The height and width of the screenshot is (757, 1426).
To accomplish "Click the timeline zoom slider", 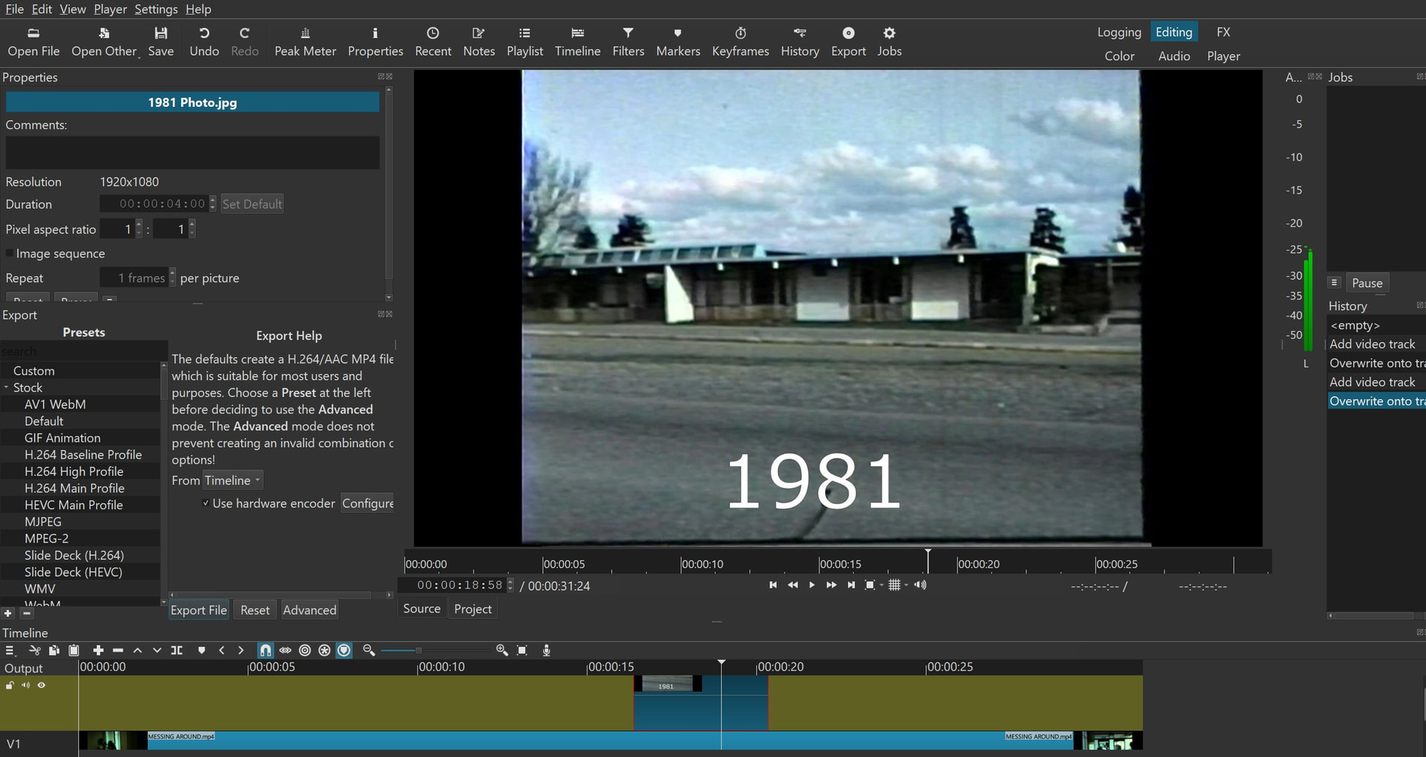I will tap(434, 650).
